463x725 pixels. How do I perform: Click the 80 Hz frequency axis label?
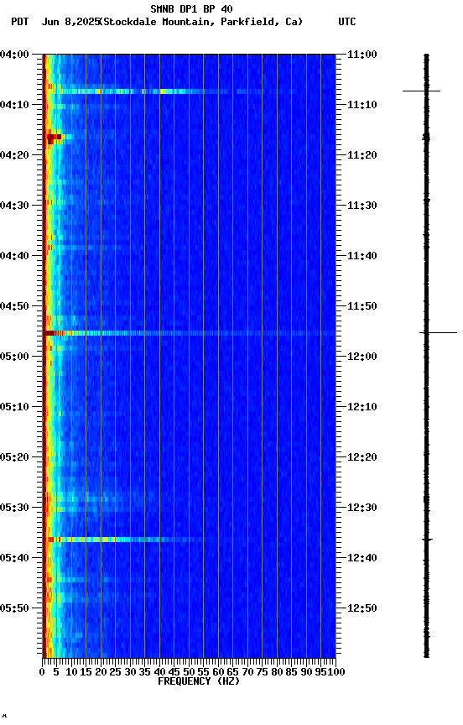tap(277, 672)
